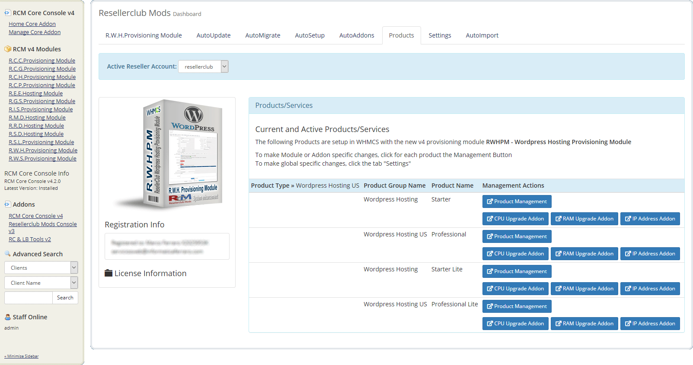The image size is (693, 365).
Task: Open the Client Name search field dropdown
Action: pos(41,283)
